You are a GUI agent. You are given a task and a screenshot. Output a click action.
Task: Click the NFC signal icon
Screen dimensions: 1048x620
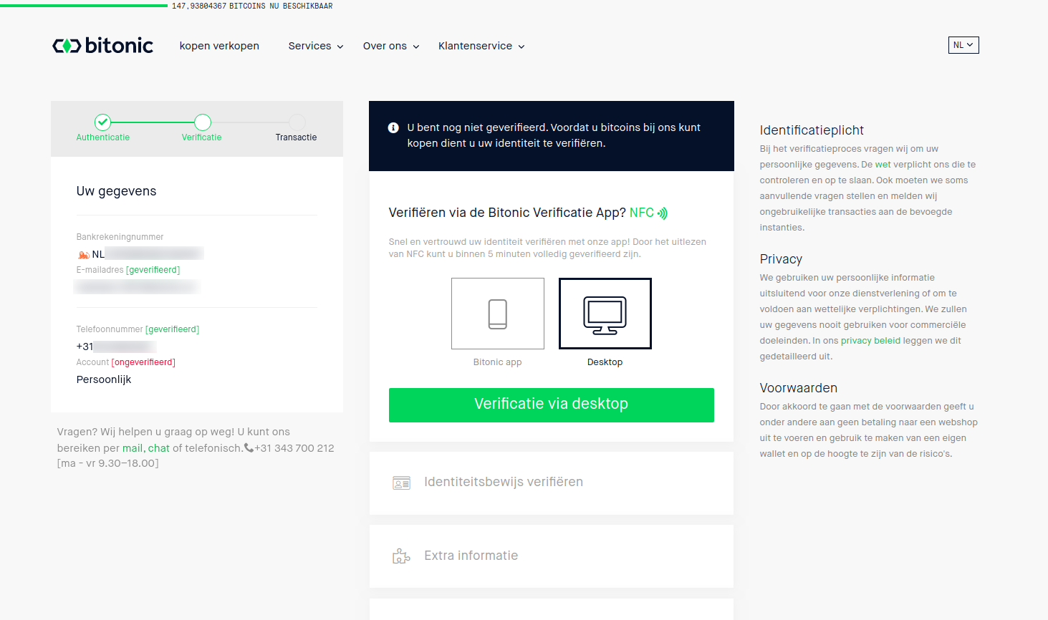(663, 213)
